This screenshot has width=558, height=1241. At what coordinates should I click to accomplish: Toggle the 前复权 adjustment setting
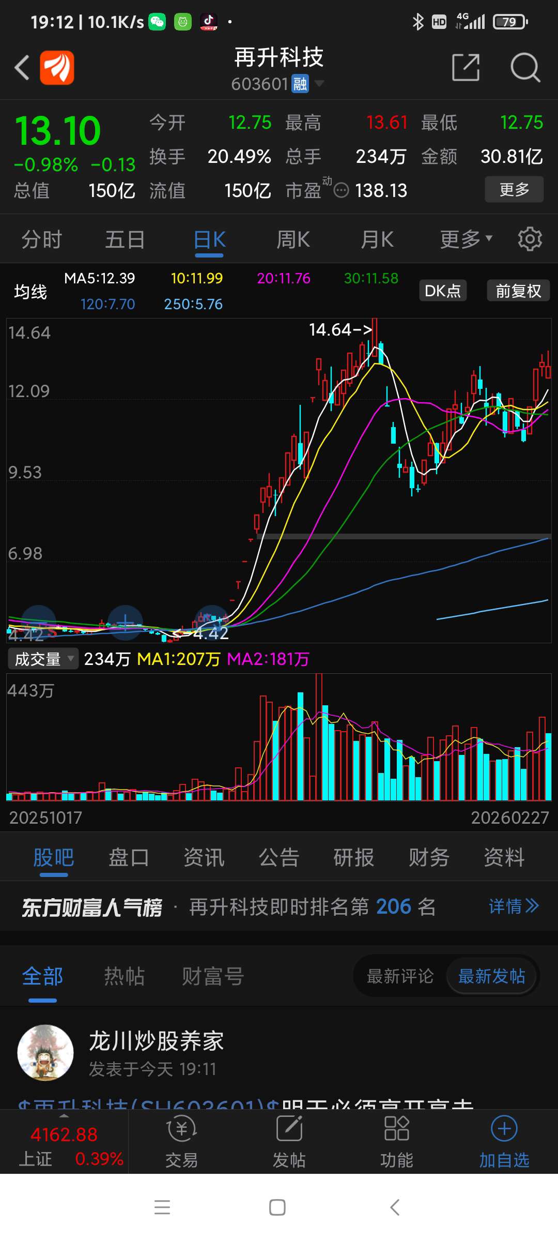(518, 291)
